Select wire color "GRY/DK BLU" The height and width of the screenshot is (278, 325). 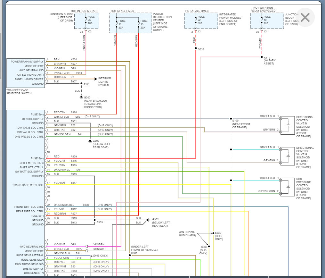[x=62, y=253]
